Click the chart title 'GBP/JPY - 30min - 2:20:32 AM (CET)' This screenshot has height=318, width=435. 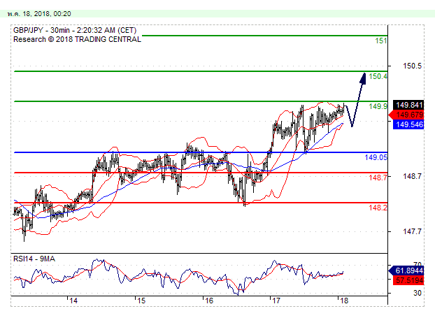(x=75, y=30)
